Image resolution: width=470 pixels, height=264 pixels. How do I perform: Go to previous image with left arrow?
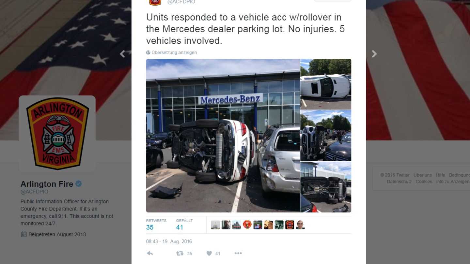(122, 54)
